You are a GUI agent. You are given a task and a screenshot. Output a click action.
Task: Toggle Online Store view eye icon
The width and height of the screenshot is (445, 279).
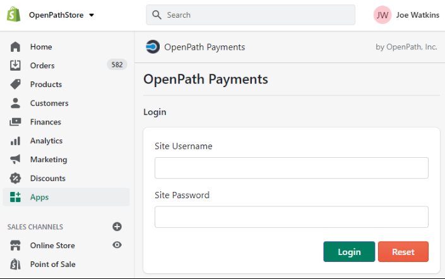(x=117, y=245)
